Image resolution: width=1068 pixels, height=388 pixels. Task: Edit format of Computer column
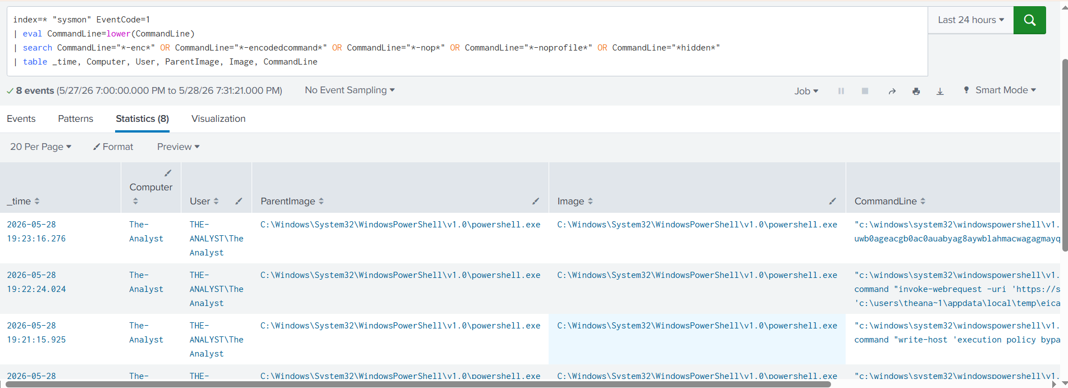point(168,173)
